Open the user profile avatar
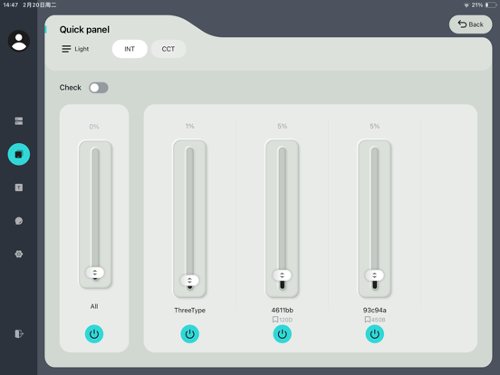Viewport: 500px width, 375px height. coord(19,41)
